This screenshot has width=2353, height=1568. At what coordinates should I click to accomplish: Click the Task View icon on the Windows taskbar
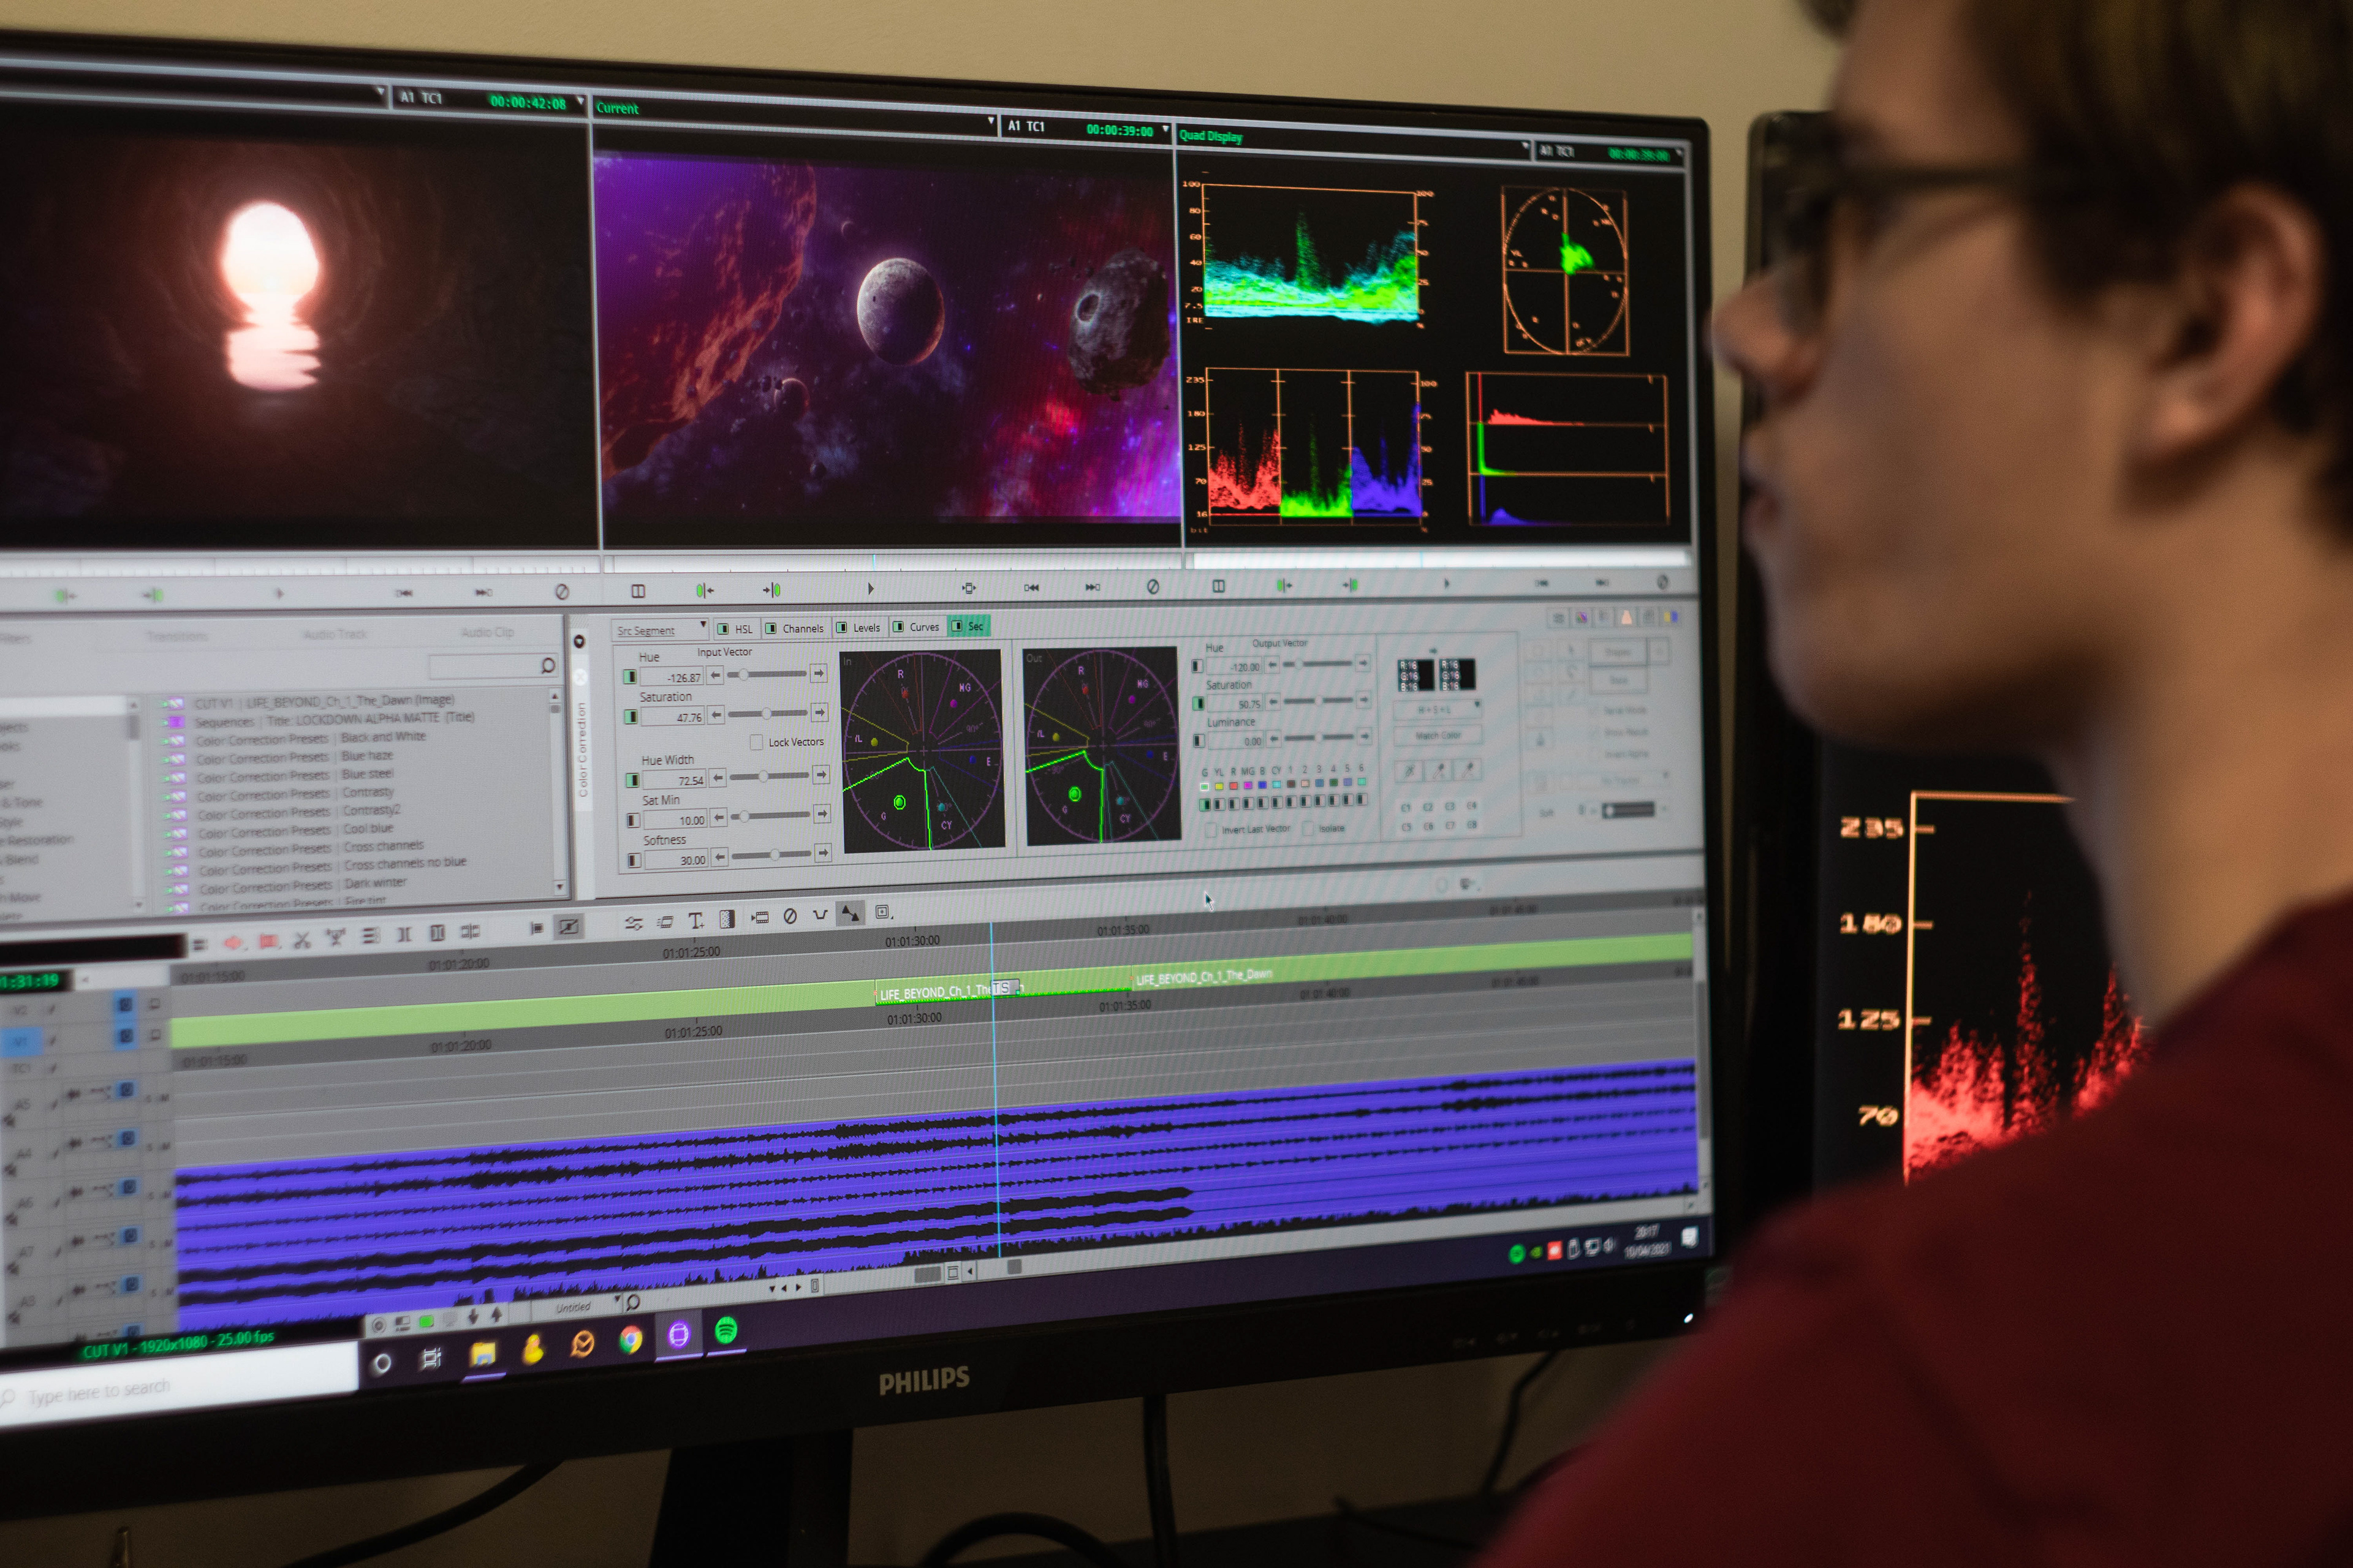[431, 1358]
